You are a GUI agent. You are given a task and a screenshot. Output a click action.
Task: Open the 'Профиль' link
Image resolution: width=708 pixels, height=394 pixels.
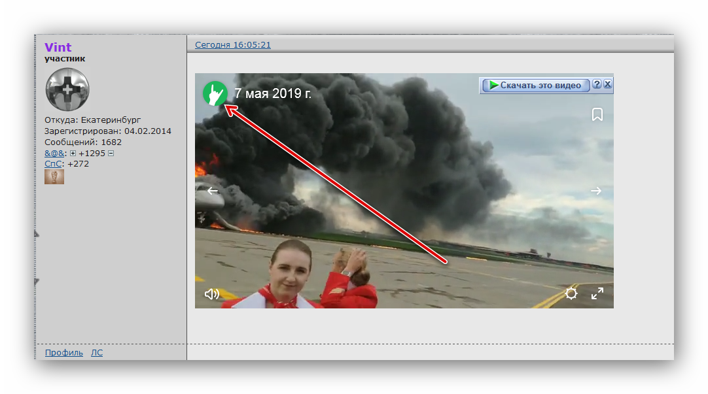click(x=64, y=353)
